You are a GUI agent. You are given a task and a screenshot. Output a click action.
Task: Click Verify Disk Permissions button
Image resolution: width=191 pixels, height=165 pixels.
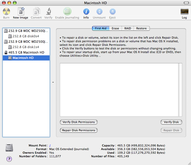click(x=79, y=122)
